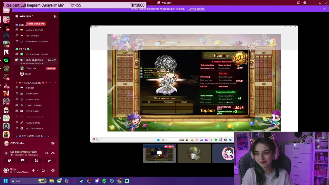329x185 pixels.
Task: Collapse the KICK category
Action: pos(32,49)
